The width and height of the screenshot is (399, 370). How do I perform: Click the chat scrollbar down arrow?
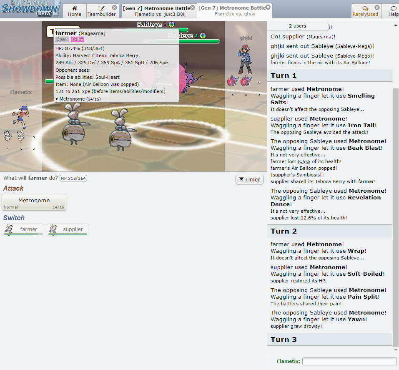[x=396, y=350]
